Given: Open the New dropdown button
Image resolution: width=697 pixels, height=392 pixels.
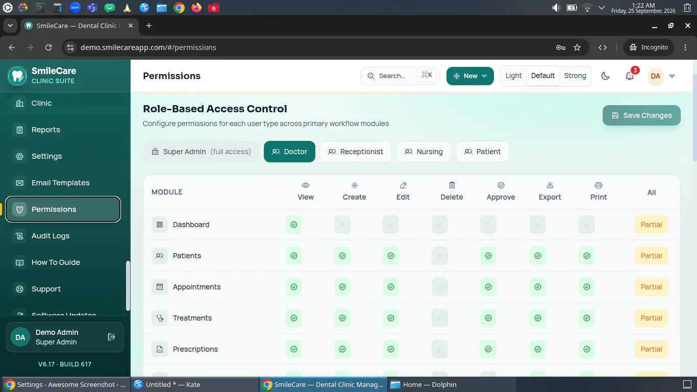Looking at the screenshot, I should tap(470, 76).
